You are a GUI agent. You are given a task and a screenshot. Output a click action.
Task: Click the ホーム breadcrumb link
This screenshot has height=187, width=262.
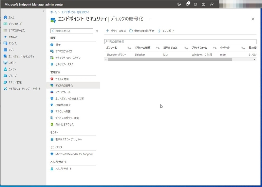(x=53, y=12)
